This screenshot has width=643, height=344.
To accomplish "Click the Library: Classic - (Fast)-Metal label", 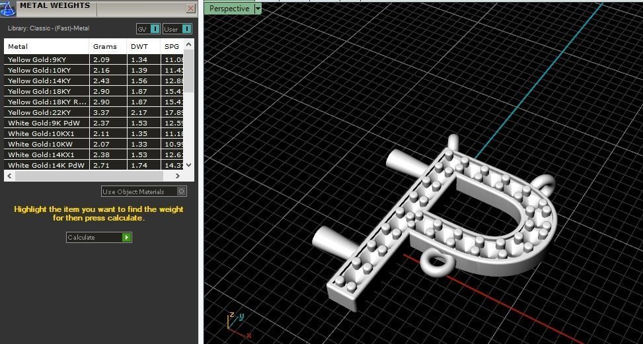I will [x=48, y=28].
